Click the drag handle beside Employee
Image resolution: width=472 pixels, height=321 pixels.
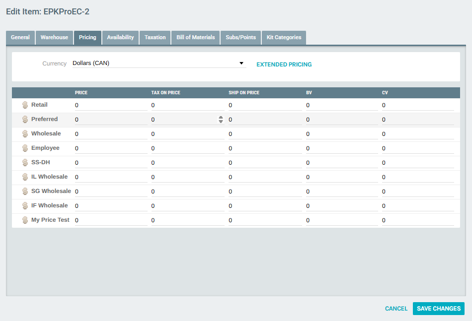click(x=25, y=148)
